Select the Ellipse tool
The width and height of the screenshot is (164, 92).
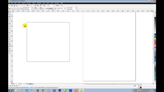click(x=10, y=28)
